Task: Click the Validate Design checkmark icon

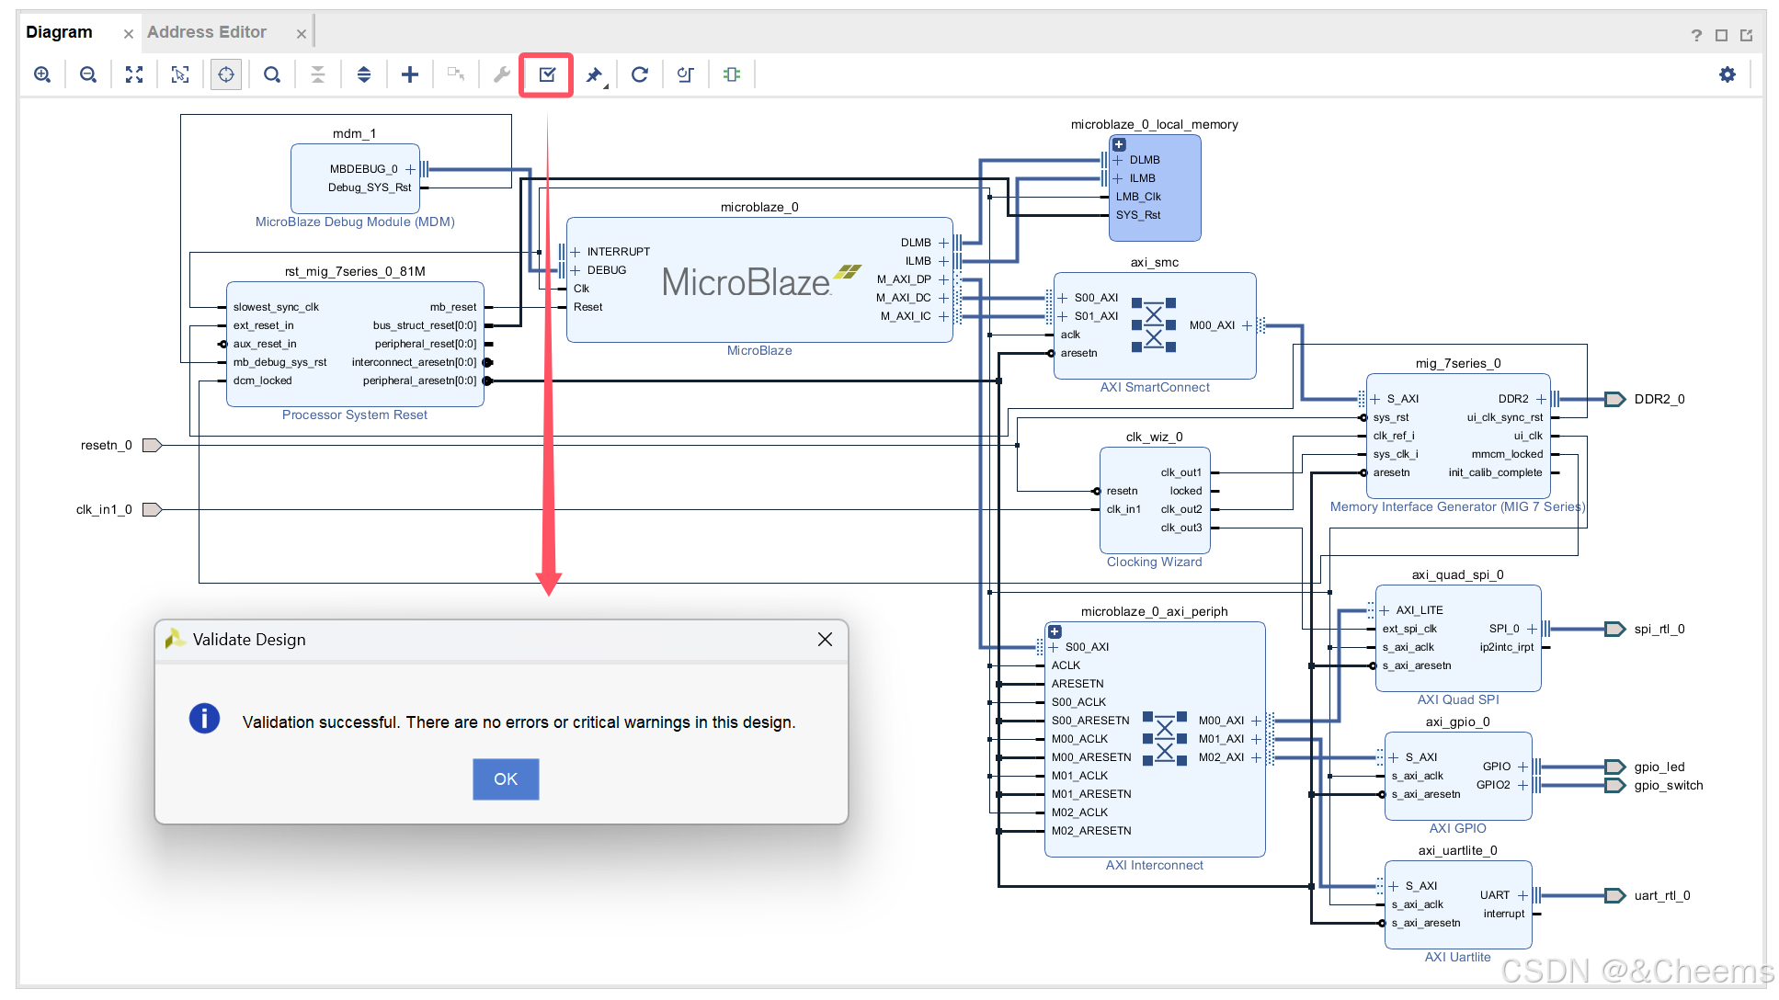Action: click(547, 74)
